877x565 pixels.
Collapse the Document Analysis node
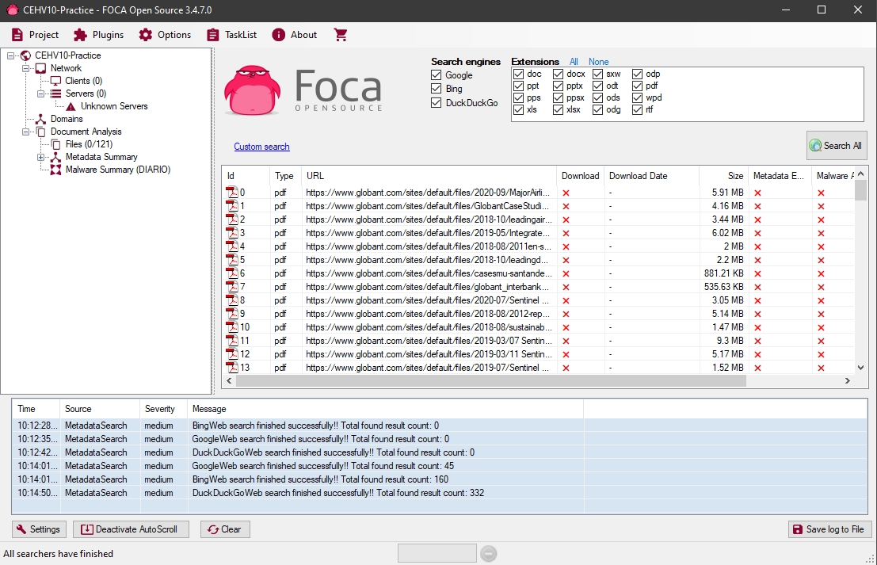[26, 132]
